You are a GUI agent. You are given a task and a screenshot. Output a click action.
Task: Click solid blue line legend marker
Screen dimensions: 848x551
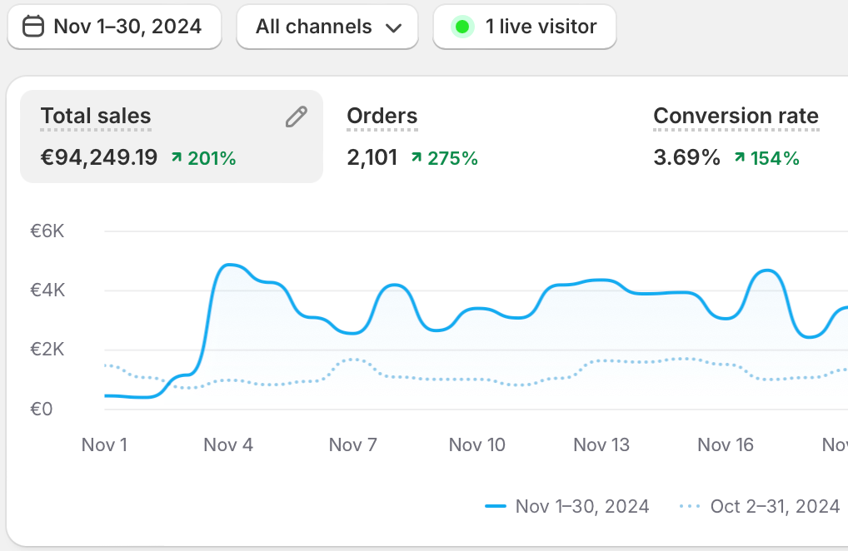pyautogui.click(x=496, y=506)
